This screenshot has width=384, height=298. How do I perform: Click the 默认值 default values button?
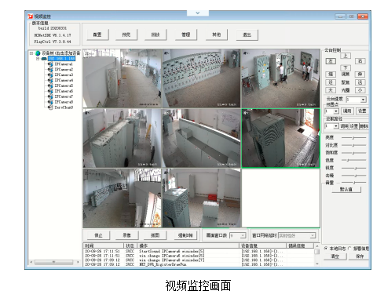[346, 189]
